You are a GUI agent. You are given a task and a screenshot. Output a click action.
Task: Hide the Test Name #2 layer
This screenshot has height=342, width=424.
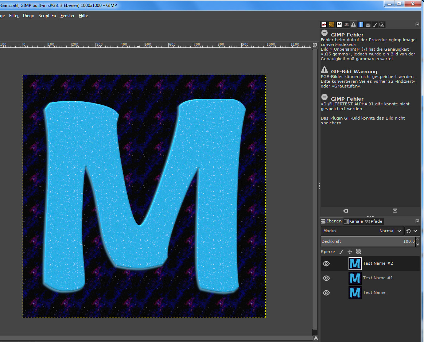[x=326, y=264]
